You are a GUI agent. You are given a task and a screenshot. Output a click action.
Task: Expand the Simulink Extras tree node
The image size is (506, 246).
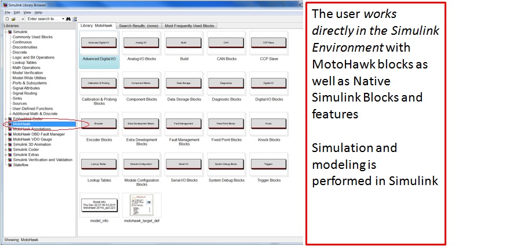click(x=6, y=155)
